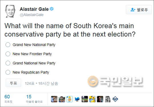Viewport: 154px width, 107px height.
Task: Click the blue Twitter bird avatar
Action: tap(77, 99)
